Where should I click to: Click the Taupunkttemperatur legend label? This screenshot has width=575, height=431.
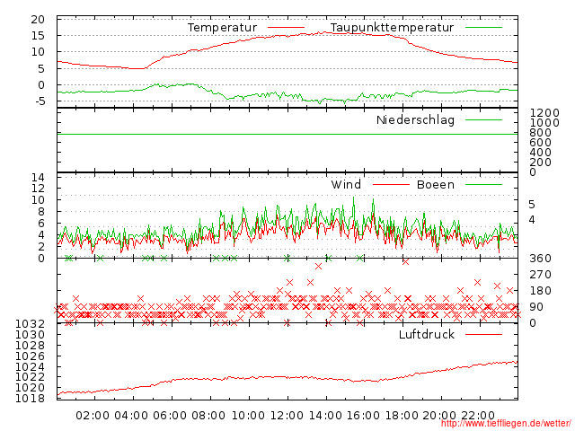[x=392, y=28]
